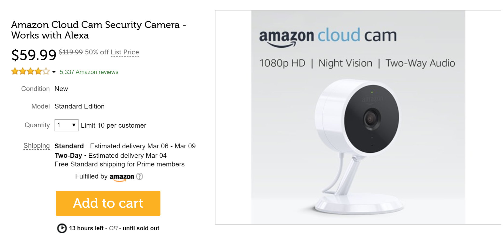This screenshot has width=504, height=234.
Task: Click the Two-Day delivery option
Action: (x=68, y=155)
